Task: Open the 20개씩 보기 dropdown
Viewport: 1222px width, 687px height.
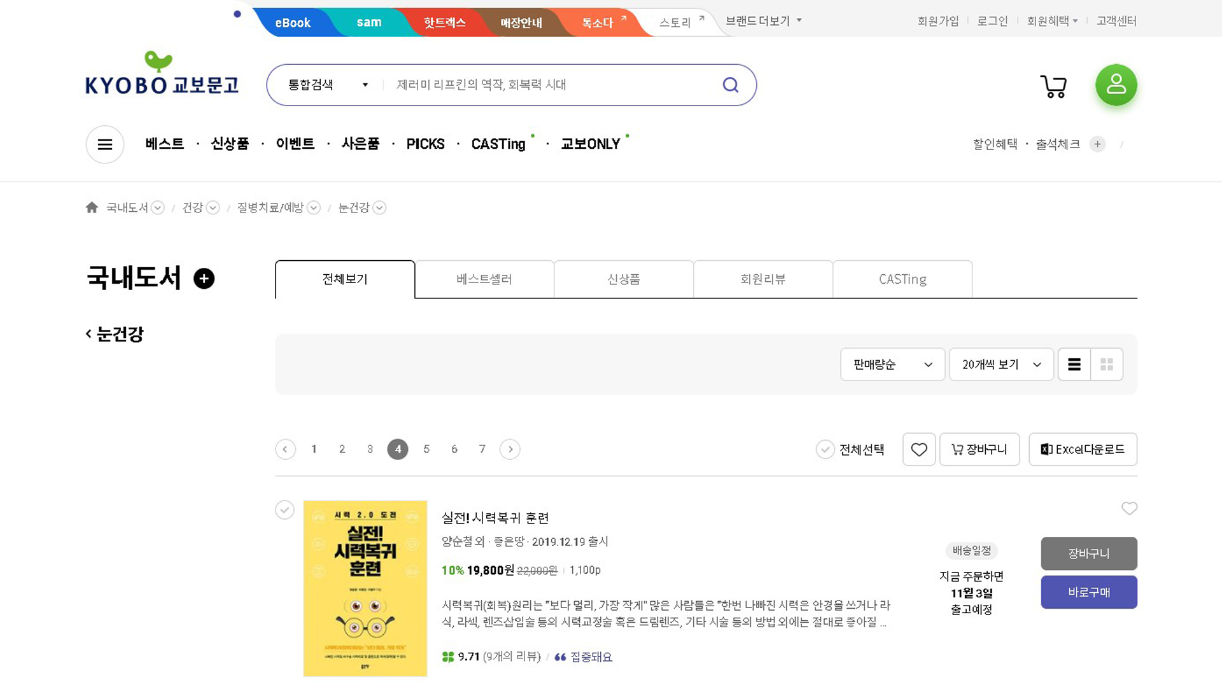Action: (x=1001, y=364)
